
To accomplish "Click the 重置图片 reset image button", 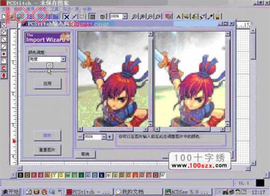I will [48, 150].
